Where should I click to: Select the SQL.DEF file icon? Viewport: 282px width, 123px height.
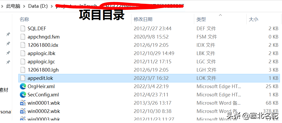[x=23, y=28]
